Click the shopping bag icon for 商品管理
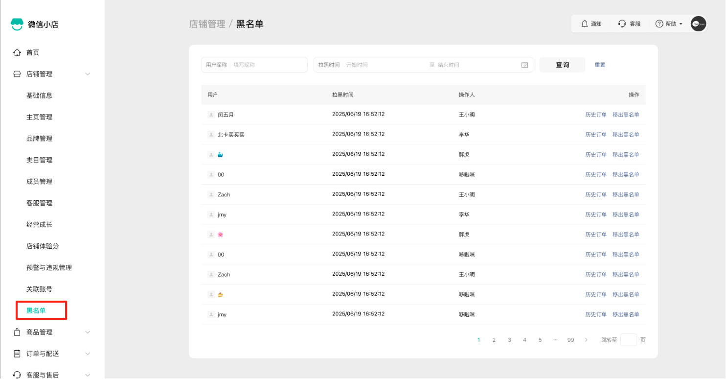The height and width of the screenshot is (379, 726). tap(17, 332)
